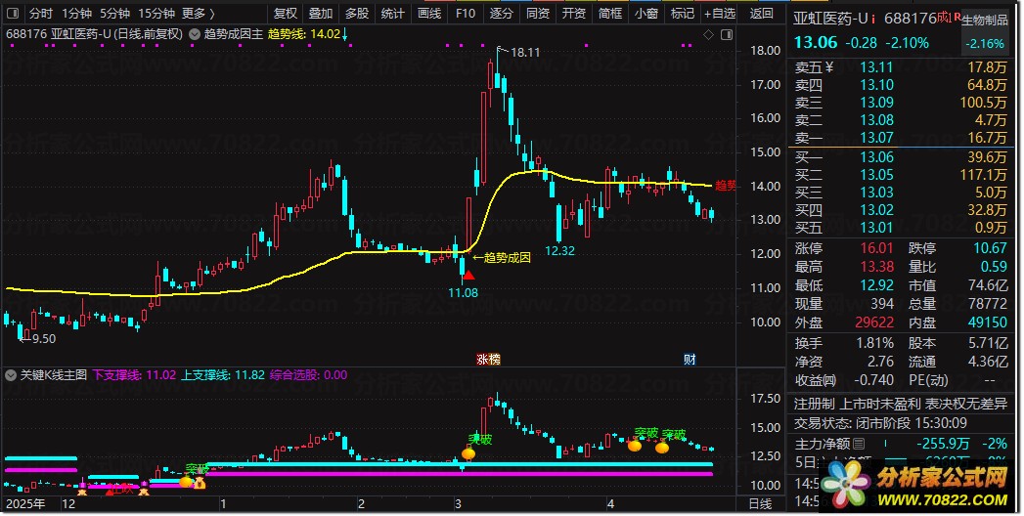Viewport: 1024px width, 516px height.
Task: Open F10 company info
Action: (465, 13)
